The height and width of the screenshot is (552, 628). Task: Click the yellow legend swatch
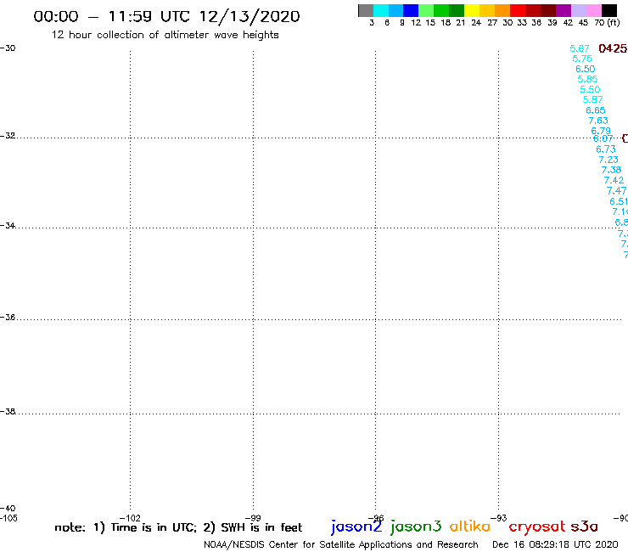point(472,10)
